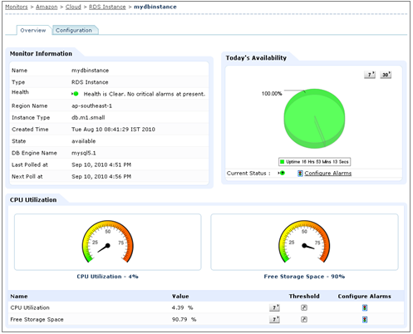Screen dimensions: 413x334
Task: Click the Created Time value text
Action: pos(113,130)
